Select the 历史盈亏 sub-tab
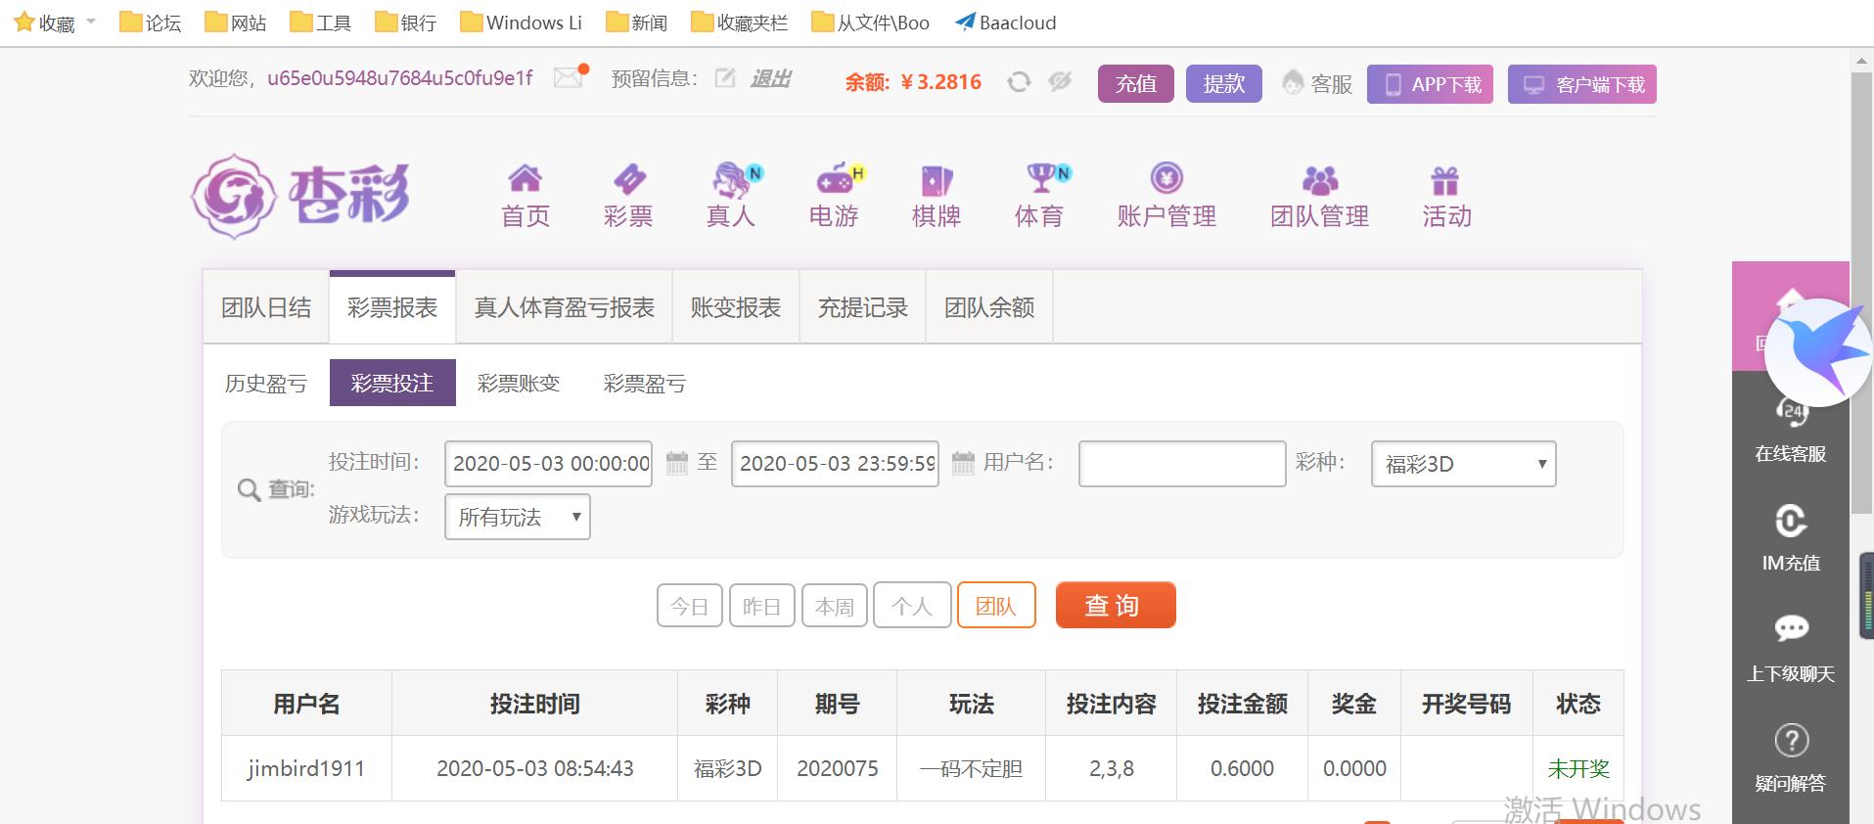 (x=266, y=383)
